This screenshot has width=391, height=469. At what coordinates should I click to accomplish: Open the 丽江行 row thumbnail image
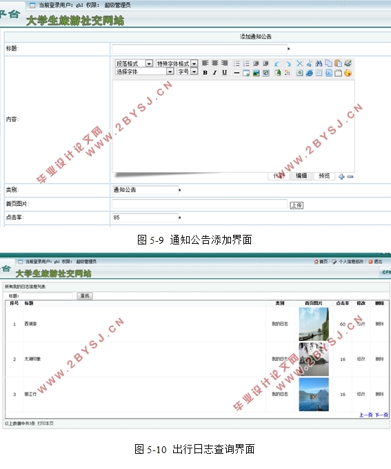(x=314, y=395)
